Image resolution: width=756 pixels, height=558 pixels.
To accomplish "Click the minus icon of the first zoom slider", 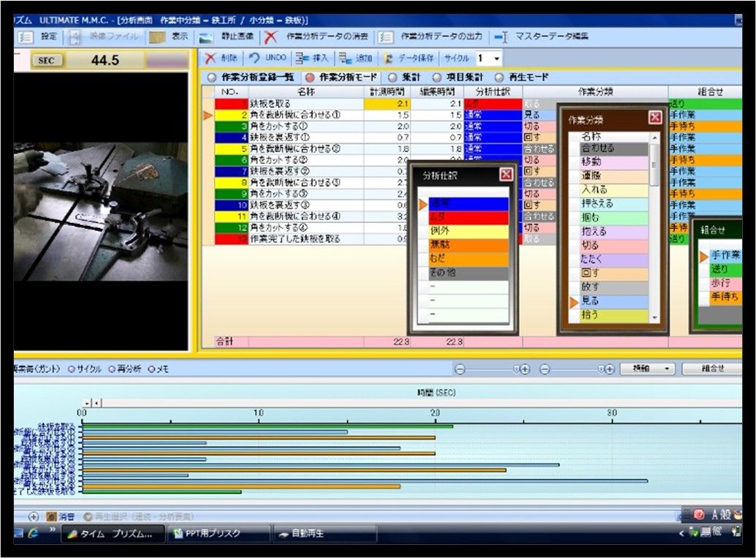I will pos(460,369).
